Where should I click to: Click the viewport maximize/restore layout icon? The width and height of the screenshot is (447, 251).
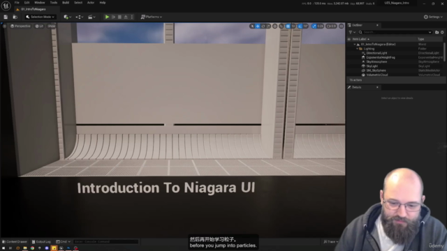(342, 26)
